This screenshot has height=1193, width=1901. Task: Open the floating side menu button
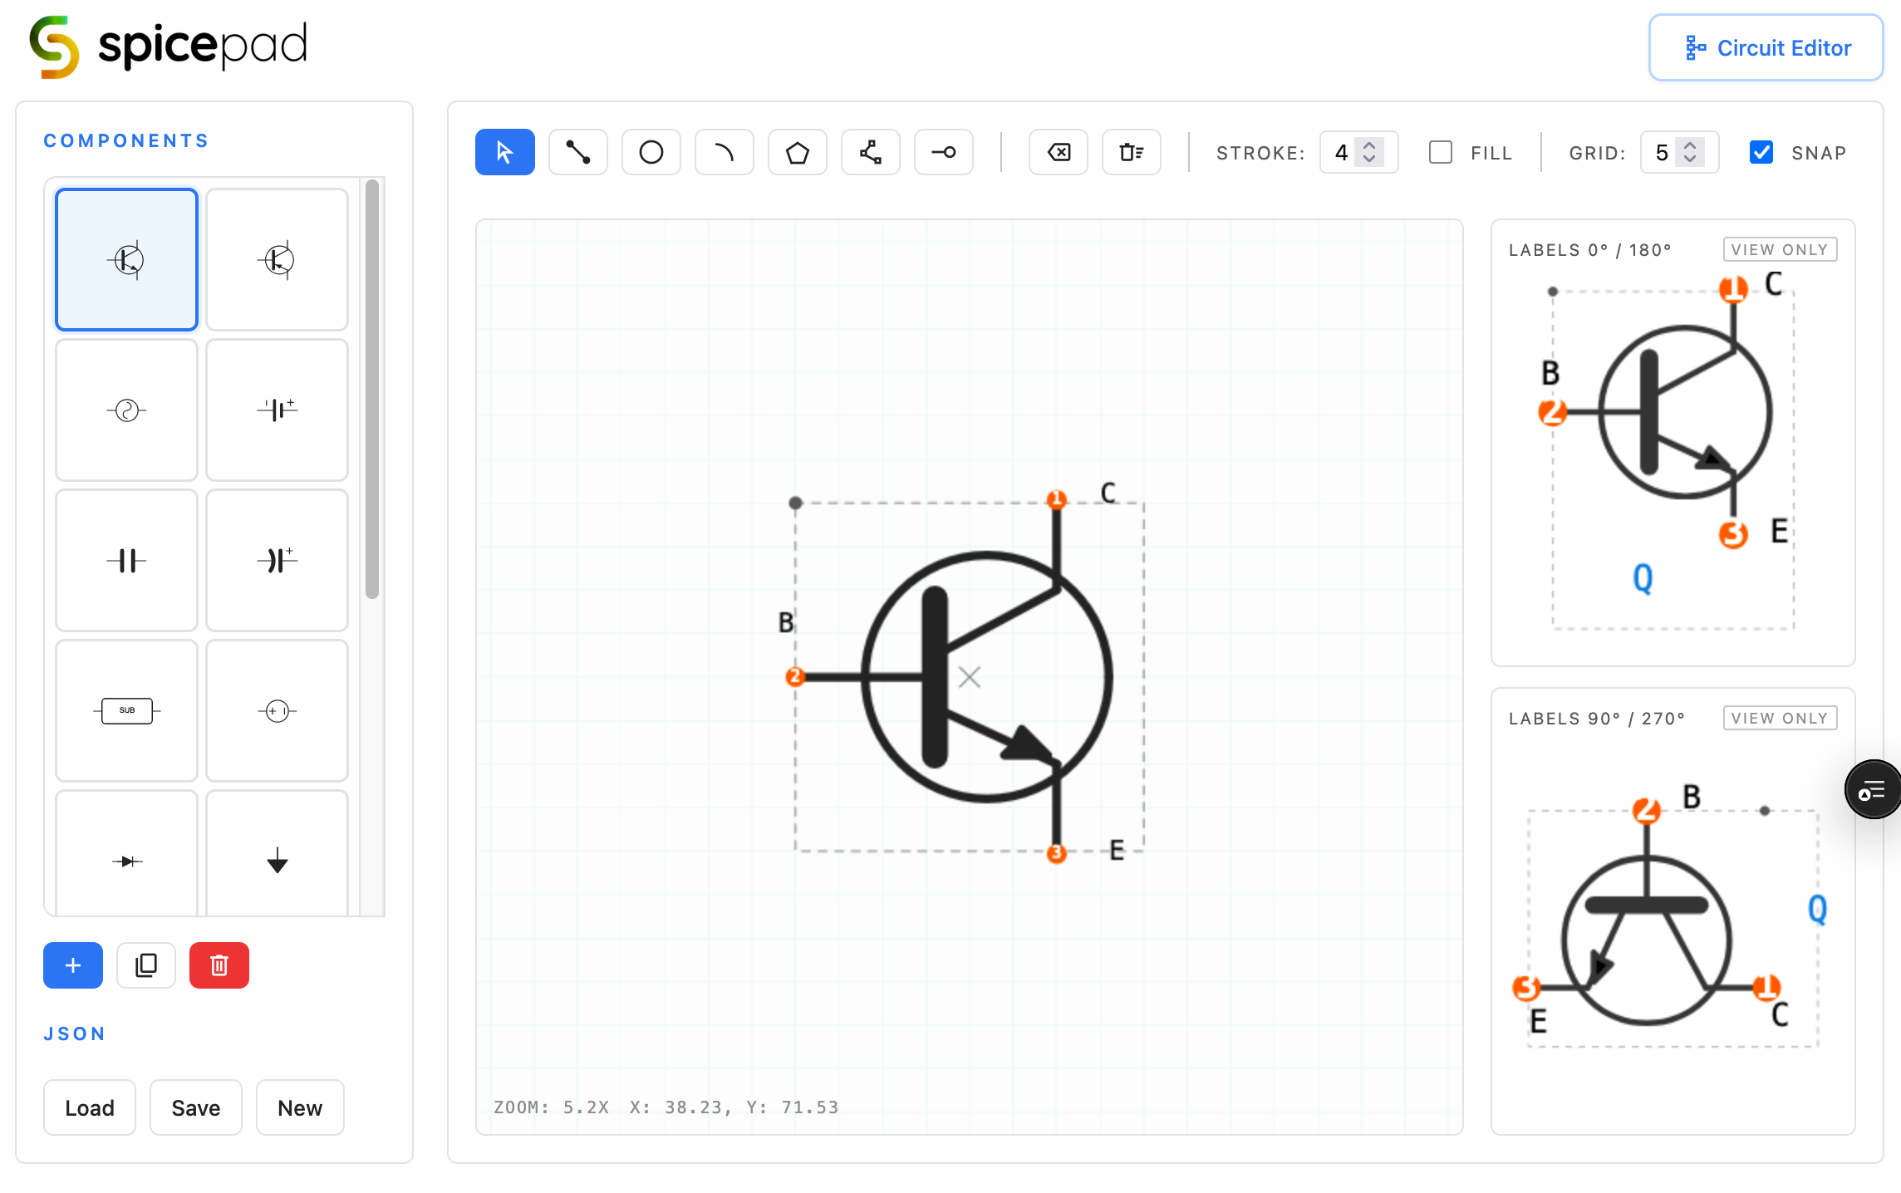1872,789
